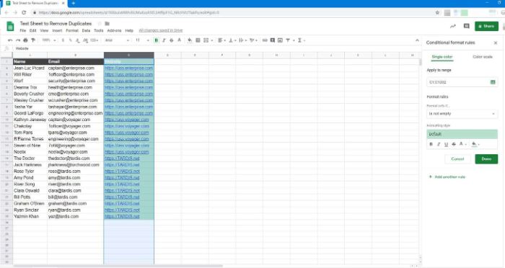Image resolution: width=505 pixels, height=268 pixels.
Task: Open text rotation options
Action: (253, 40)
